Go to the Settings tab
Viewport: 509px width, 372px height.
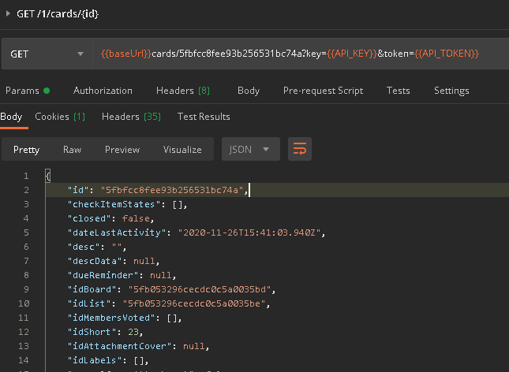click(x=451, y=91)
